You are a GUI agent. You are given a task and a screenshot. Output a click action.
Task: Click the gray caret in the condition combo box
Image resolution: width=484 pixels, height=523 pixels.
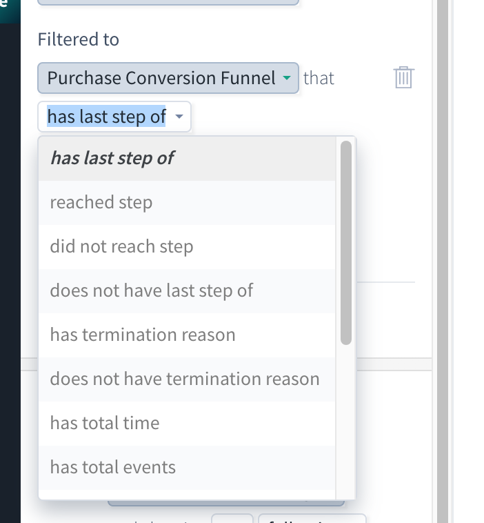click(x=179, y=117)
